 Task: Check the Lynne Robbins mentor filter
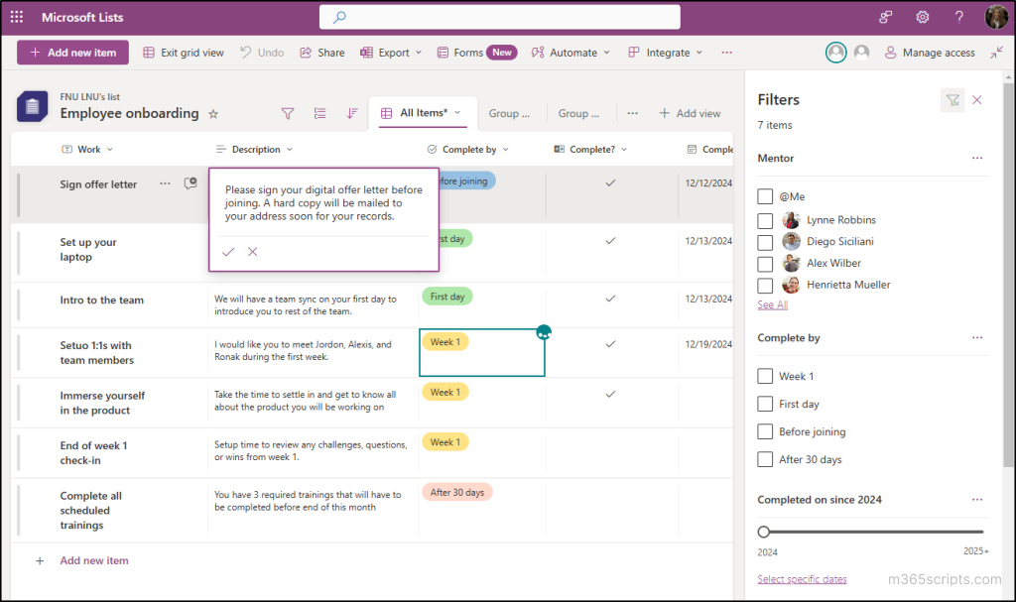[x=765, y=220]
